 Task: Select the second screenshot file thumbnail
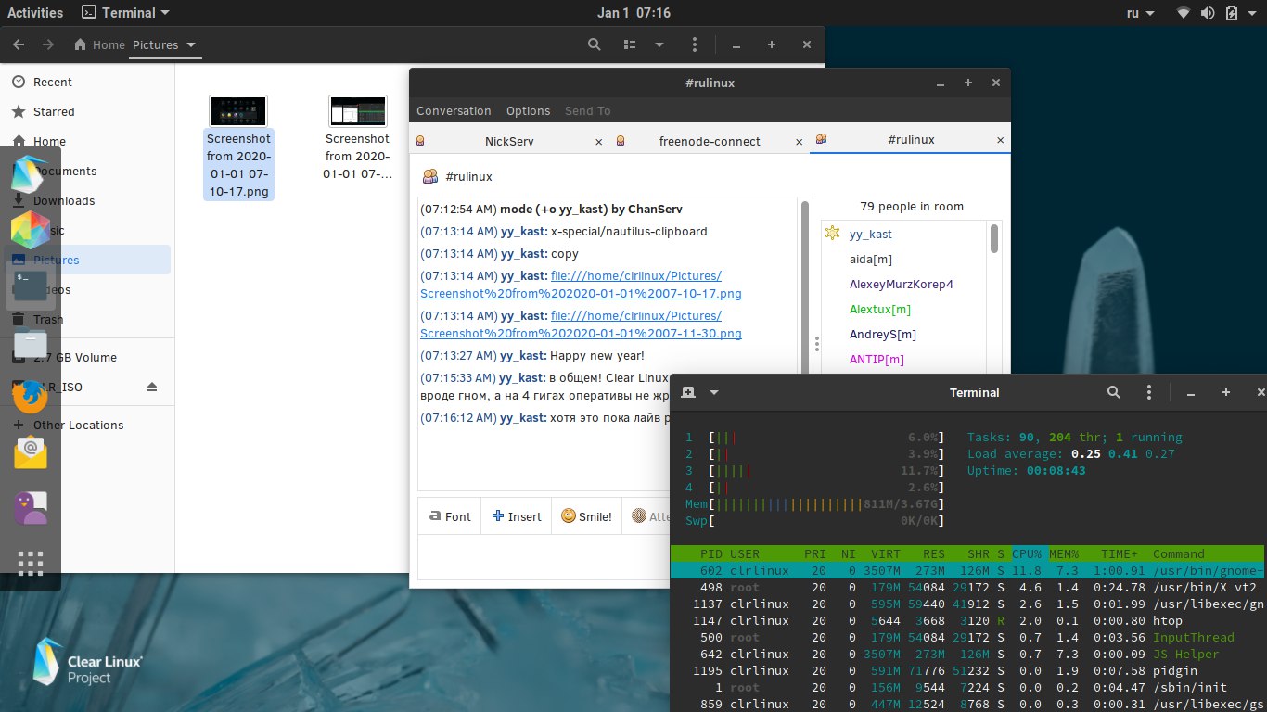tap(358, 111)
